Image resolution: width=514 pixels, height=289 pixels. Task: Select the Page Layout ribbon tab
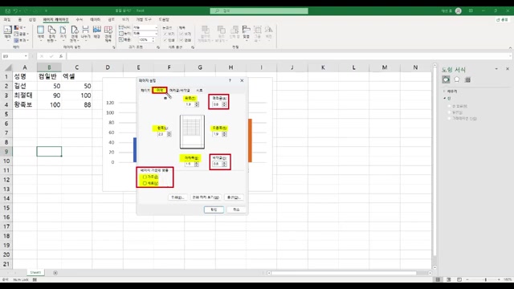pos(55,19)
